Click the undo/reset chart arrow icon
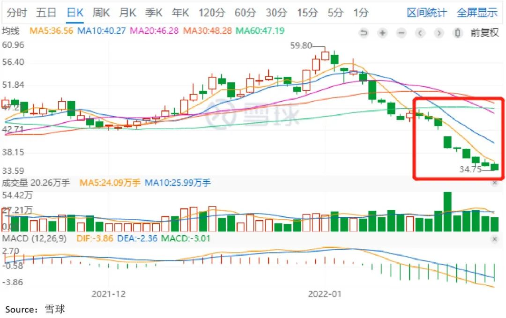506x318 pixels. [x=364, y=33]
